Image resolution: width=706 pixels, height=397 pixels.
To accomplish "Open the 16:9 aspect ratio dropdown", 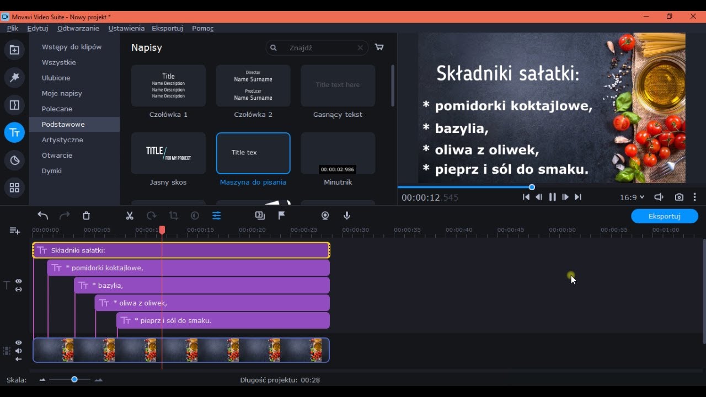I will (632, 197).
